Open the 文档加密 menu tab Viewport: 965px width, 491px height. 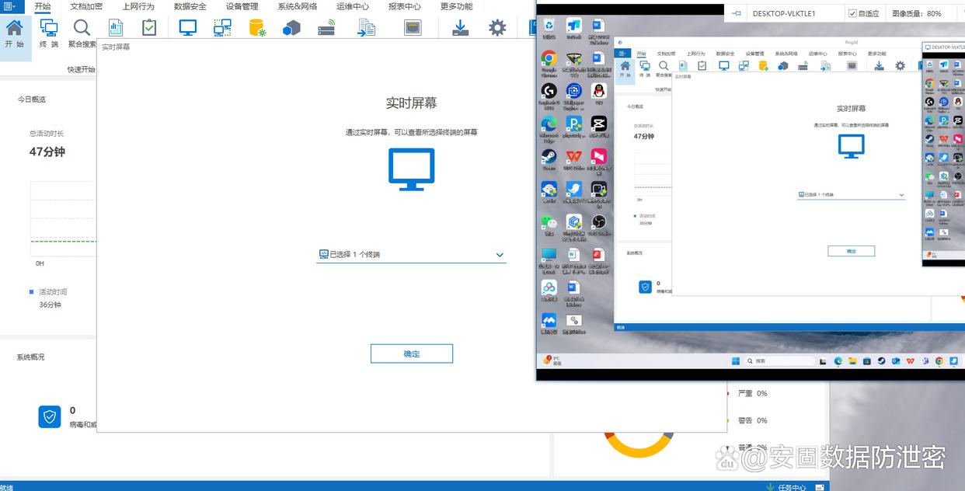[x=86, y=6]
